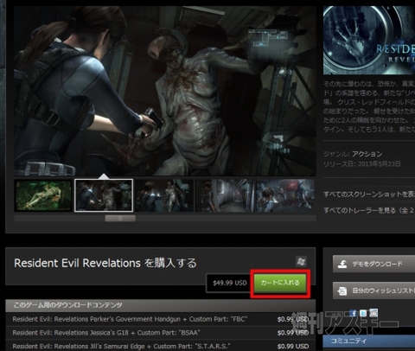
Task: Select the first green creature screenshot thumbnail
Action: coord(43,195)
